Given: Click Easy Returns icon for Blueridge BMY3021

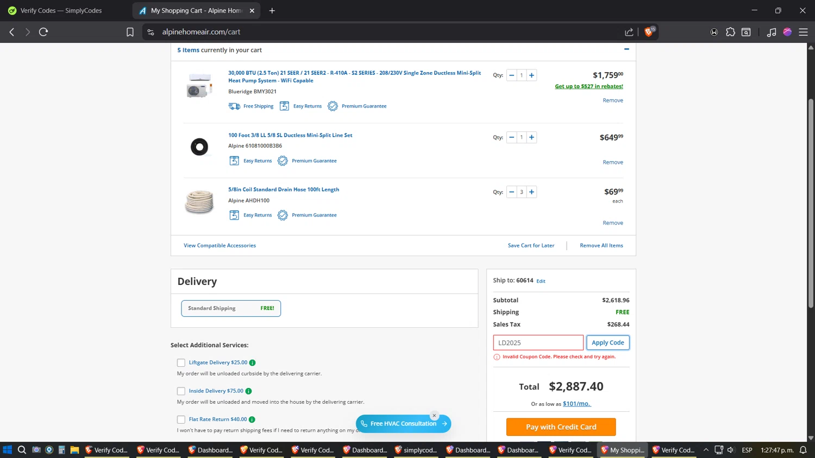Looking at the screenshot, I should (x=284, y=106).
